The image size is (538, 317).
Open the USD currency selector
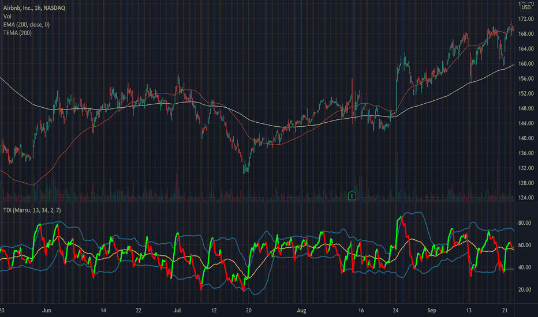pos(526,7)
